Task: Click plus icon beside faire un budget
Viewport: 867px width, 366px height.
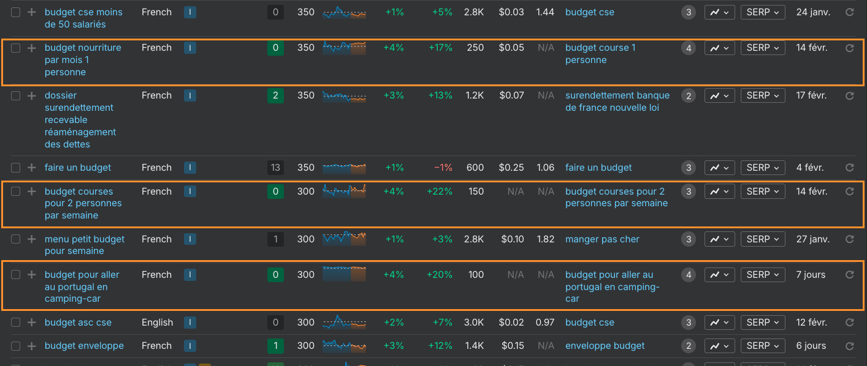Action: point(32,168)
